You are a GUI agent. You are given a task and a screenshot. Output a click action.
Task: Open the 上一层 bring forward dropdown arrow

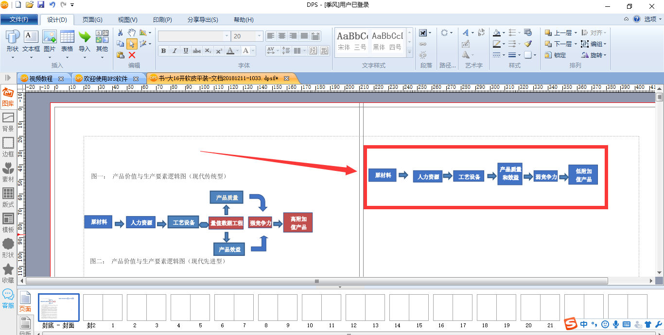tap(576, 33)
